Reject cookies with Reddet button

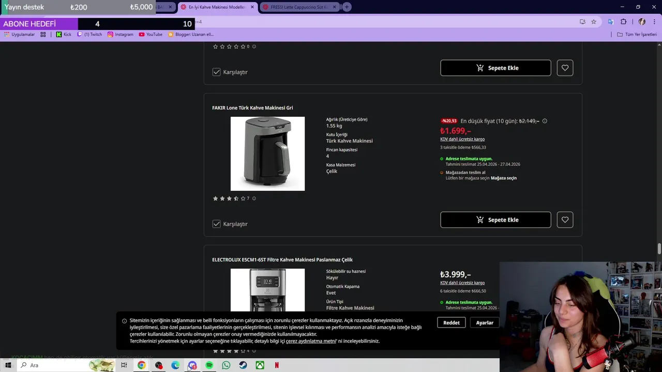(x=451, y=322)
